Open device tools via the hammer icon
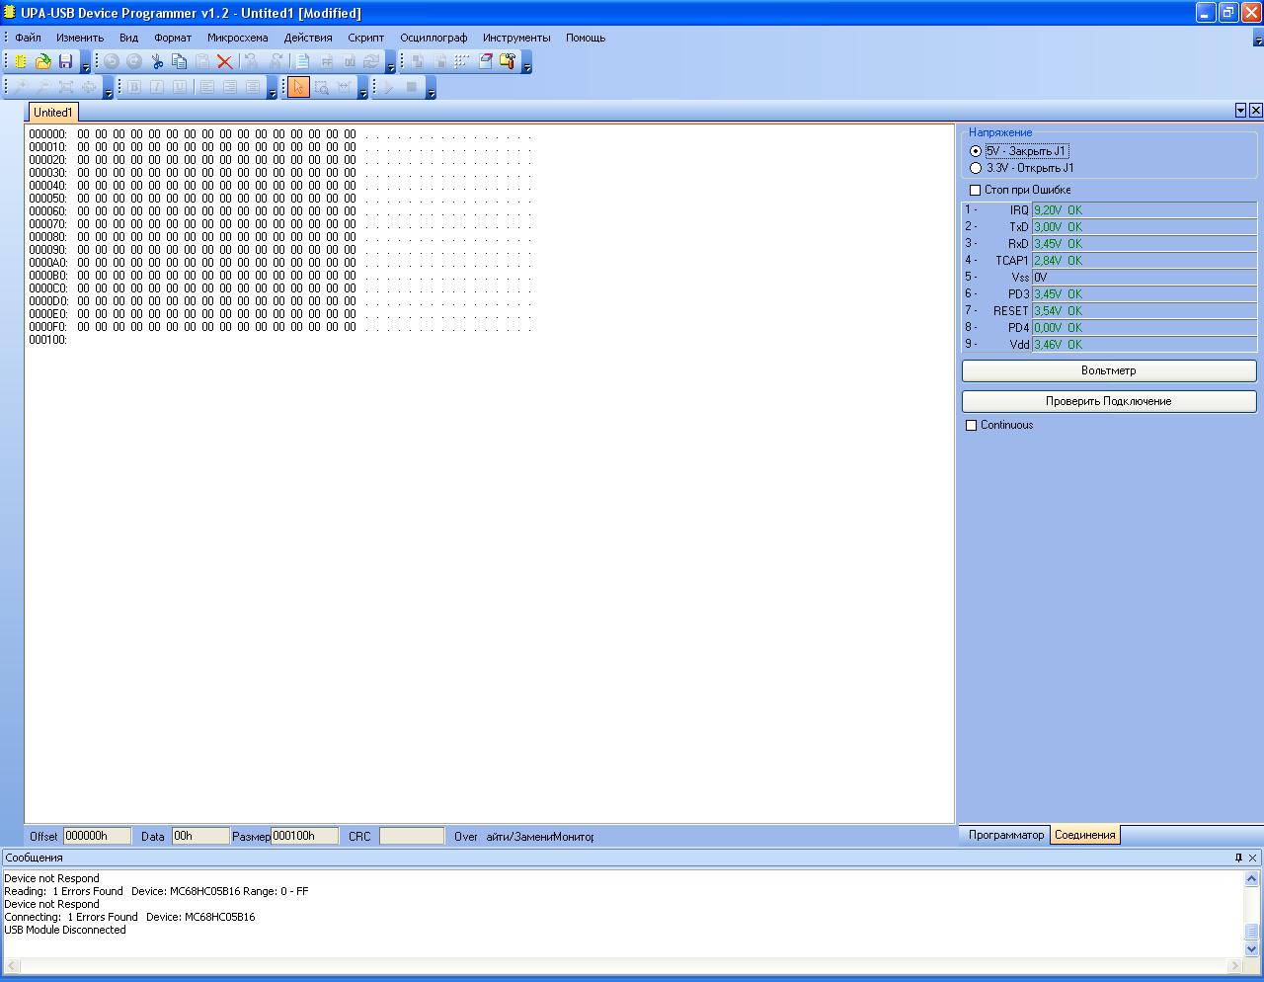This screenshot has width=1264, height=982. [508, 61]
